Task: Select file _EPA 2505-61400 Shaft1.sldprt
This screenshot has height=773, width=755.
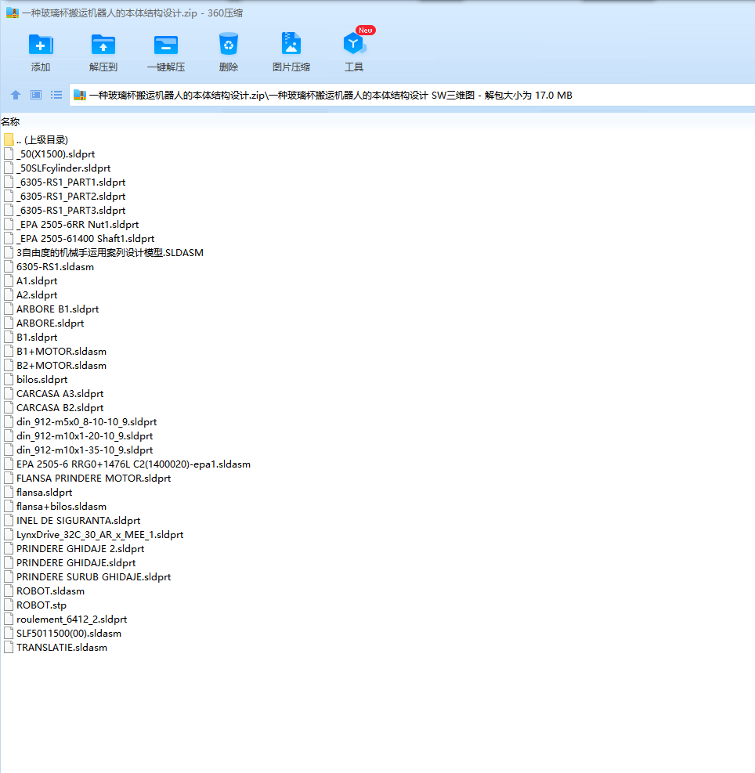Action: click(x=85, y=239)
